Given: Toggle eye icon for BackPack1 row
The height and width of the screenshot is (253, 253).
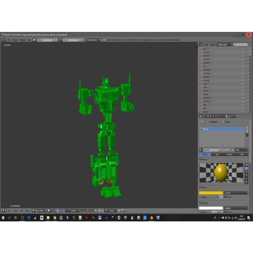Looking at the screenshot, I should [243, 98].
